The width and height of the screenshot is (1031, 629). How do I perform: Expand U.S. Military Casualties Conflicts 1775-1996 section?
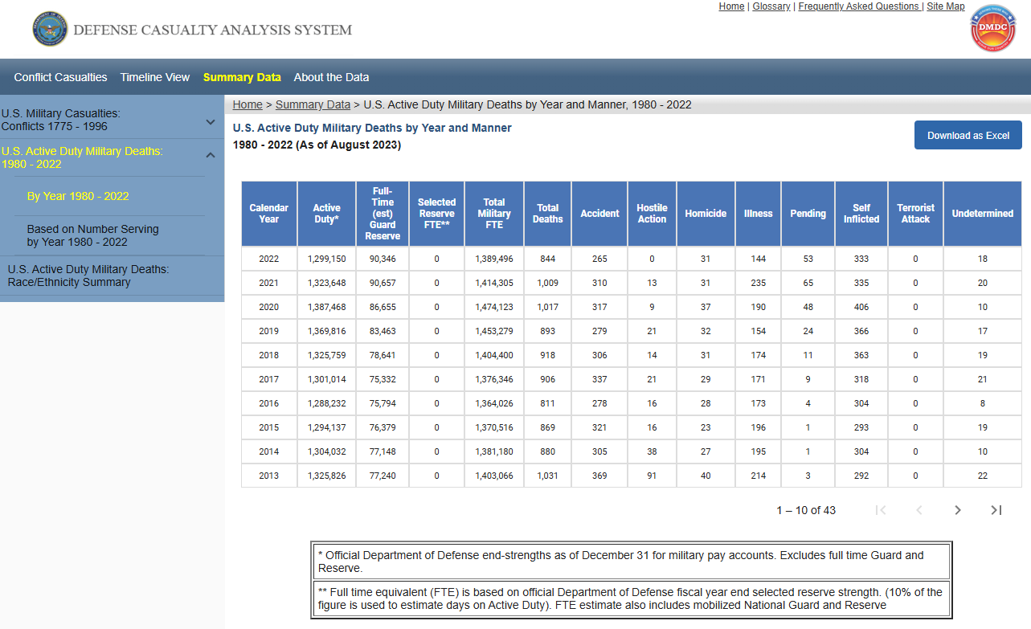211,122
